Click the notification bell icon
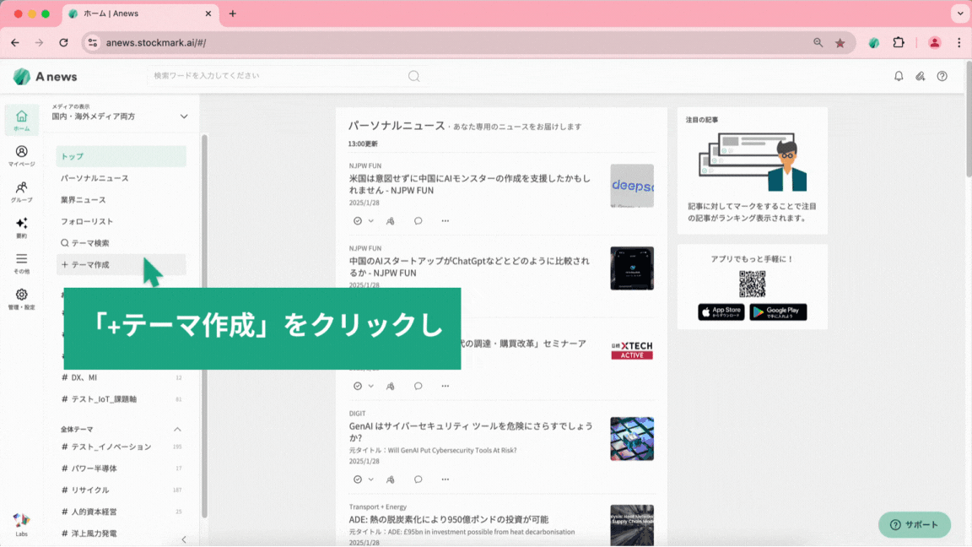The width and height of the screenshot is (972, 547). [x=899, y=76]
